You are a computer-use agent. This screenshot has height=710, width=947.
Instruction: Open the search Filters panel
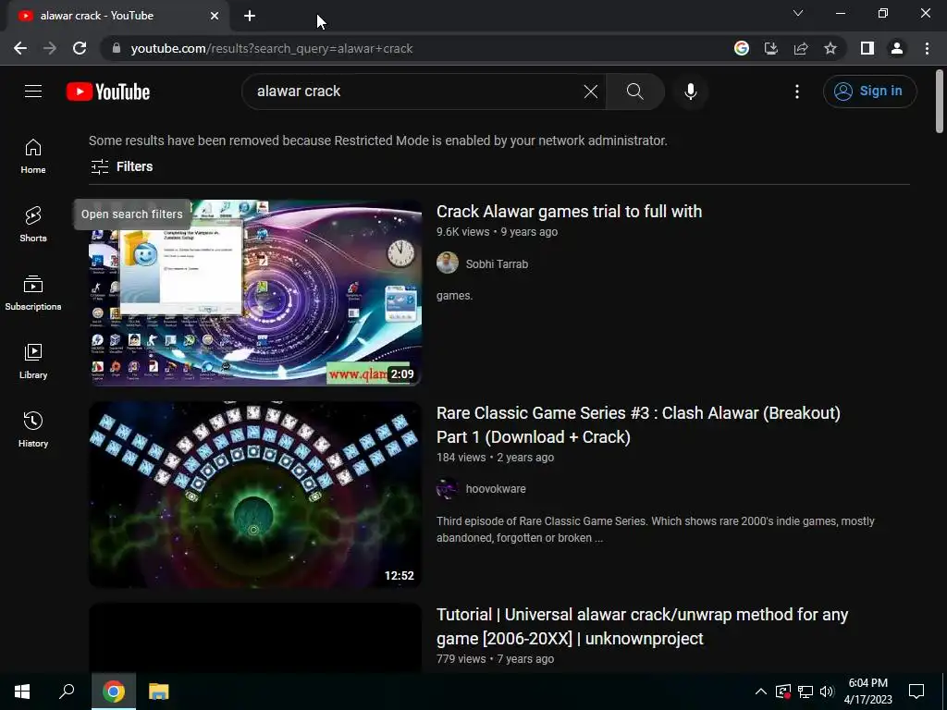[121, 166]
